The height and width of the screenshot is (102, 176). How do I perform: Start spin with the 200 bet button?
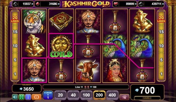(99, 95)
